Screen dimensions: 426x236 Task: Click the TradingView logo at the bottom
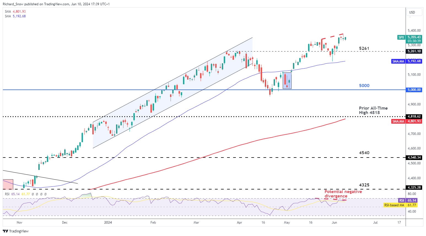(16, 231)
